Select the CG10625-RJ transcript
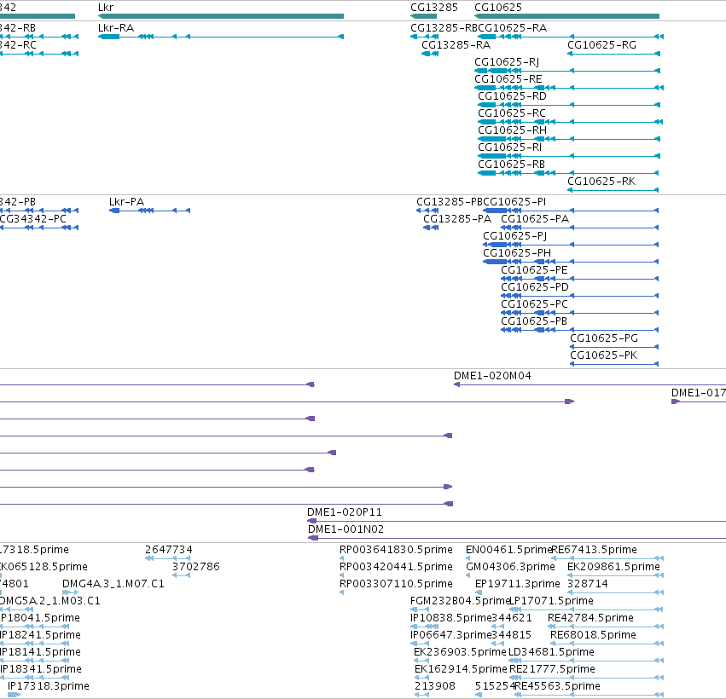This screenshot has width=726, height=699. coord(567,71)
